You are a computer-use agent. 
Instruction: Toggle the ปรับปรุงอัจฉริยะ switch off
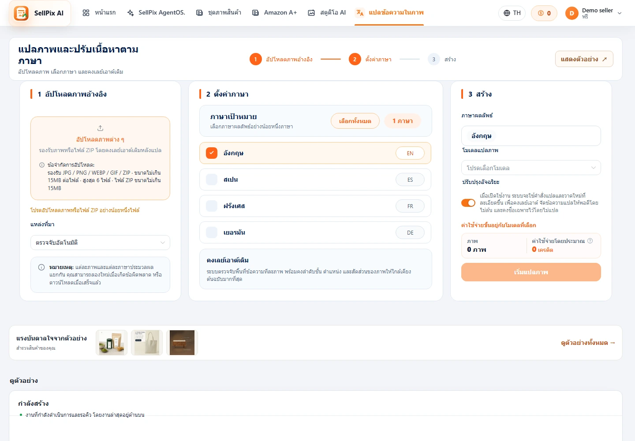[468, 203]
